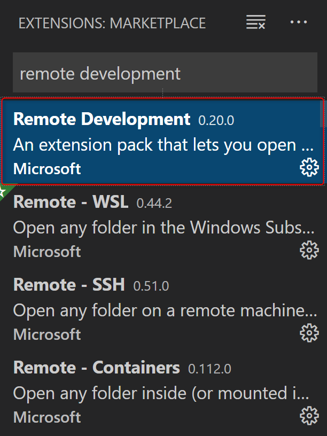This screenshot has width=327, height=436.
Task: Click the green recommended star badge
Action: pos(4,191)
